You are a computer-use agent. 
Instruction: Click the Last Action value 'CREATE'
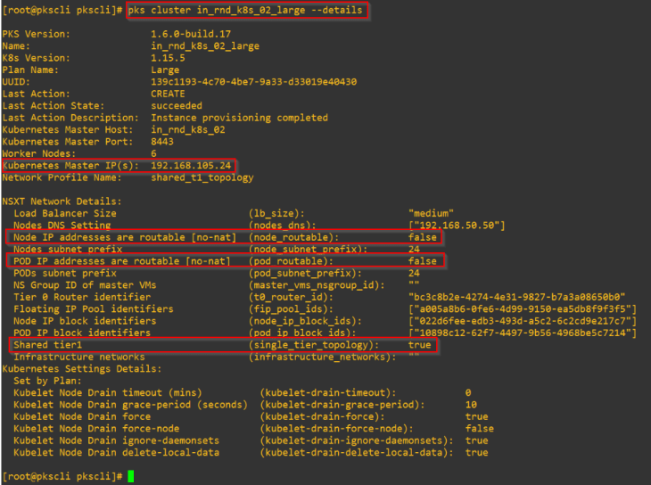[x=169, y=94]
